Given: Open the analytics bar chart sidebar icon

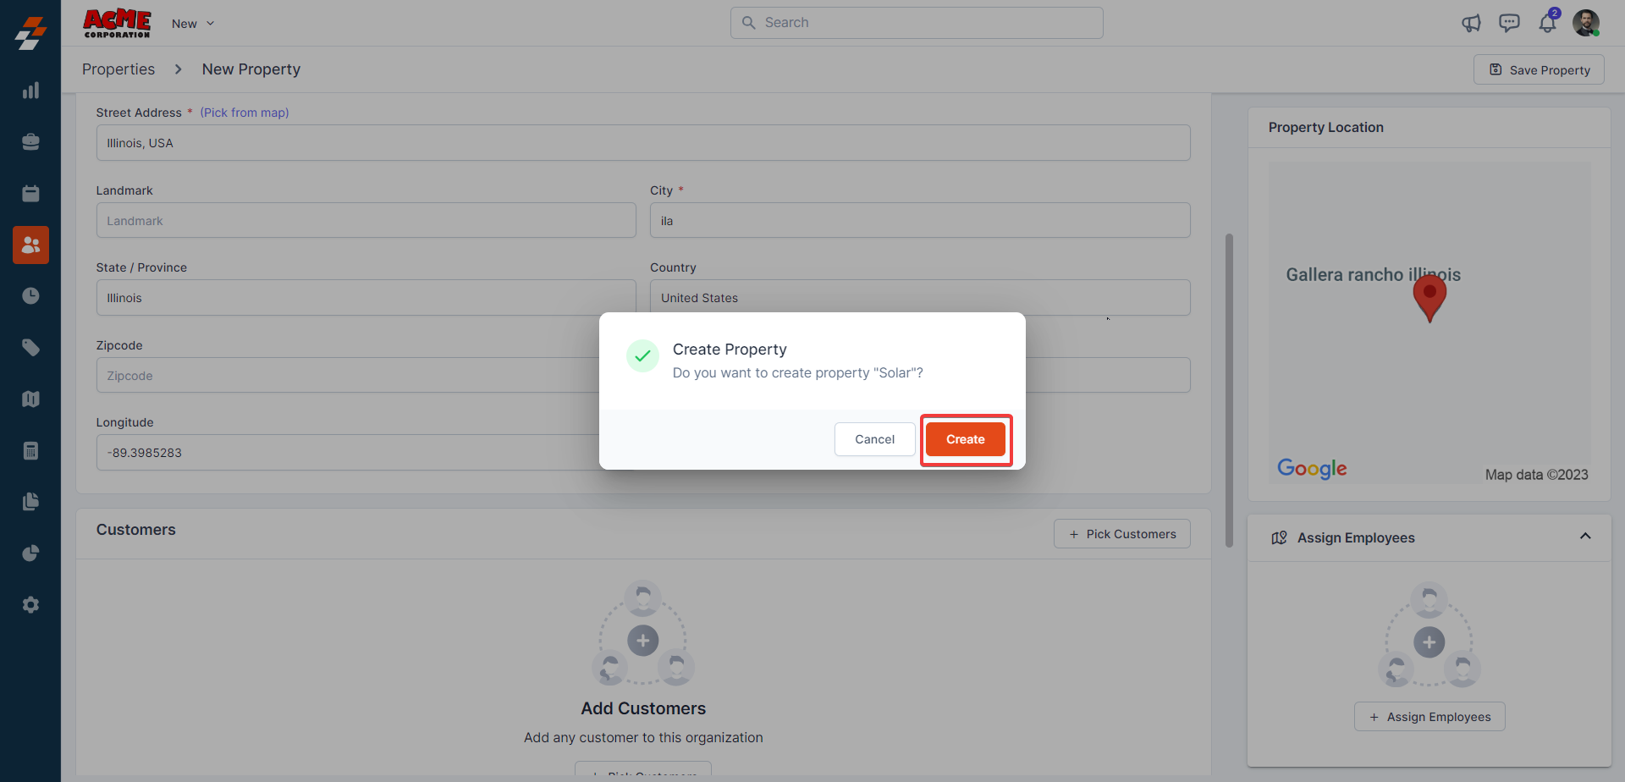Looking at the screenshot, I should 30,91.
